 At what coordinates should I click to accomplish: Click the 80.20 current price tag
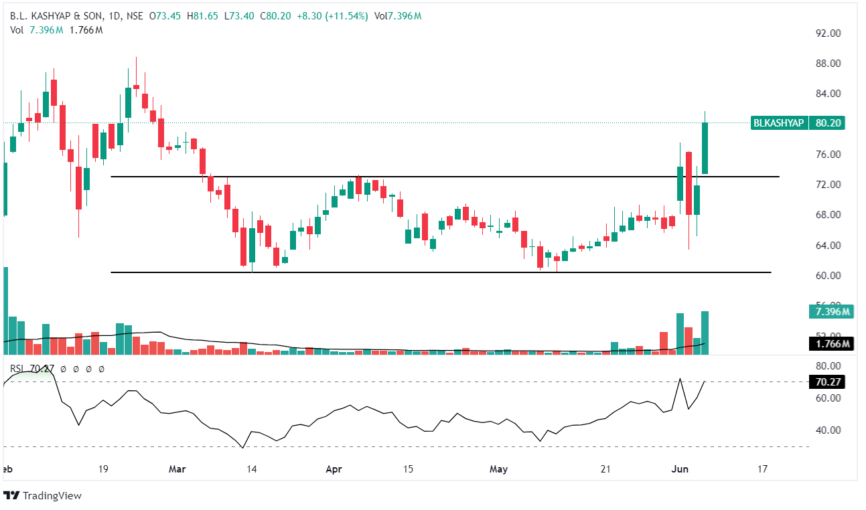(x=828, y=123)
